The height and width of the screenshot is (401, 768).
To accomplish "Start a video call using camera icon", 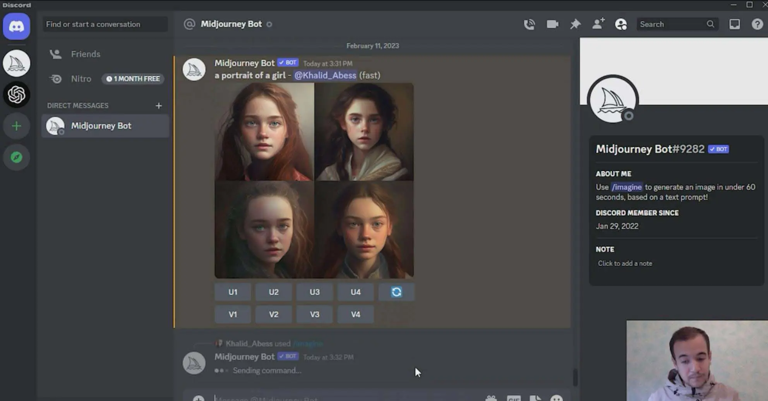I will (552, 24).
